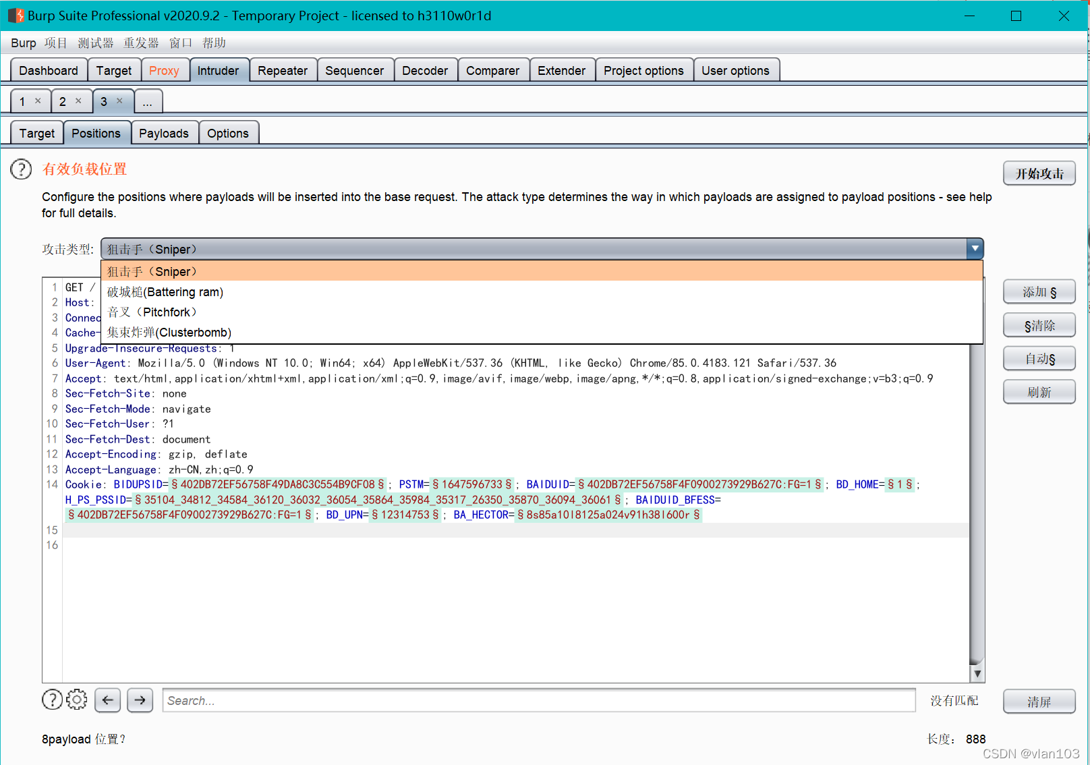Screen dimensions: 1090x765
Task: Click the 自动§ button
Action: click(1039, 359)
